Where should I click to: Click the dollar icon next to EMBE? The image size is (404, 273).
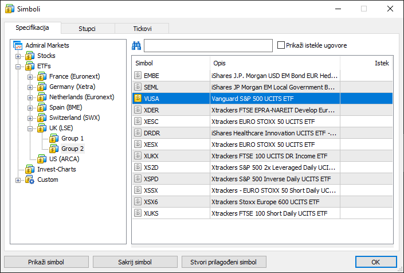click(138, 75)
